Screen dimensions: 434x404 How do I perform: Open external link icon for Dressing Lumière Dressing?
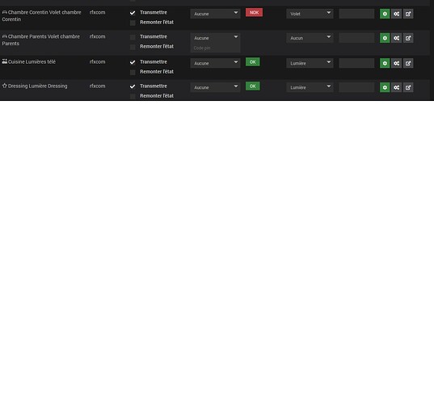pos(408,87)
